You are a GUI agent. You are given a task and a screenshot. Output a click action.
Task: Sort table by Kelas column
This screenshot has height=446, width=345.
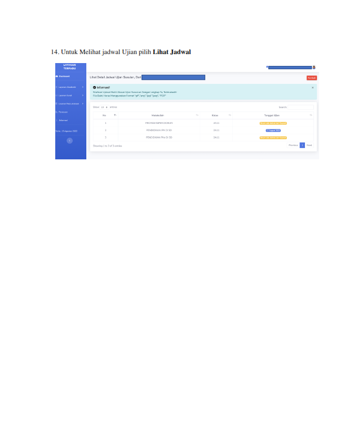216,115
